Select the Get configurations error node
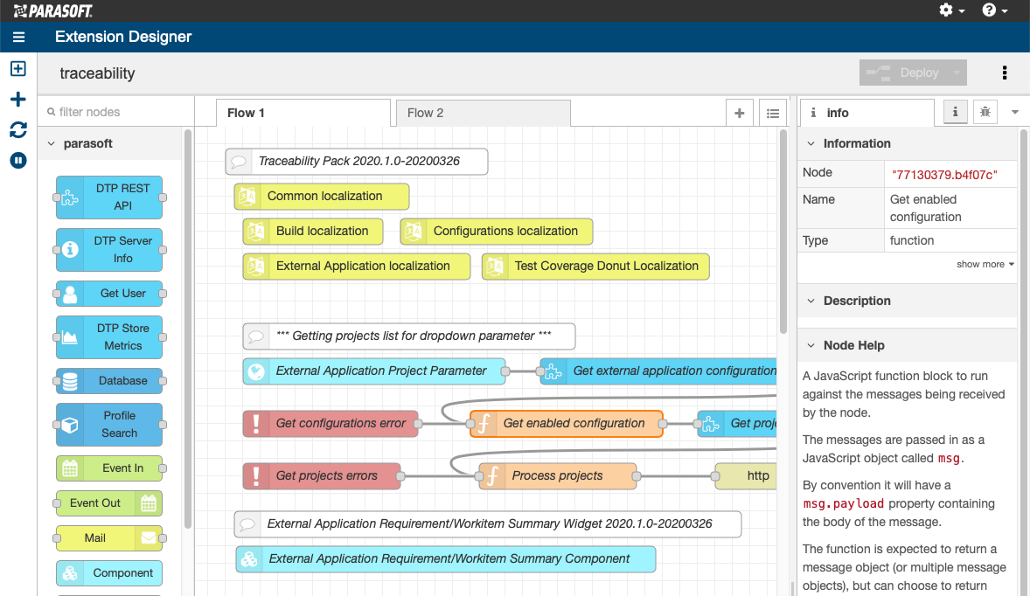Image resolution: width=1030 pixels, height=596 pixels. click(331, 423)
